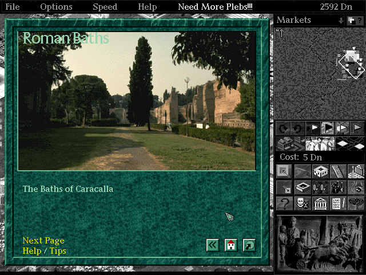
Task: Rotate the map view counter-clockwise
Action: 298,128
